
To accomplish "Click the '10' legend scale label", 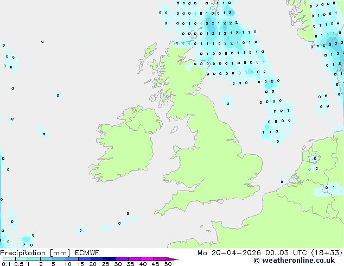I will coord(68,264).
